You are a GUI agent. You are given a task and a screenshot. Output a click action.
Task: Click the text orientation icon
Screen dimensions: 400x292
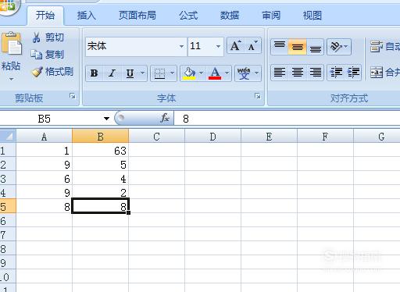point(336,47)
